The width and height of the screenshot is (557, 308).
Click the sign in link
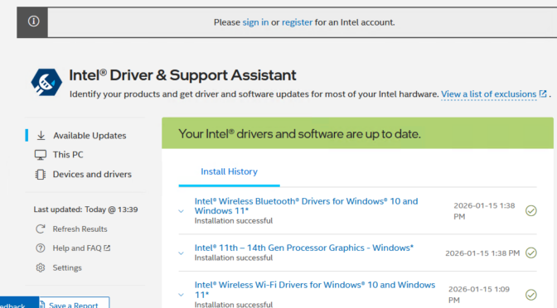(x=255, y=22)
